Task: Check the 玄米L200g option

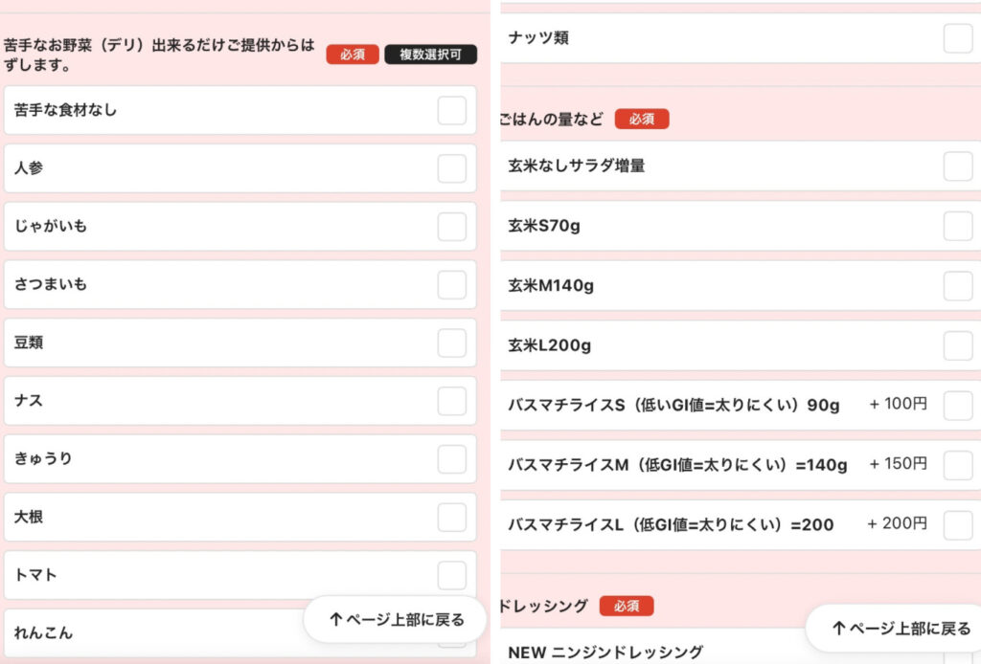Action: point(957,345)
